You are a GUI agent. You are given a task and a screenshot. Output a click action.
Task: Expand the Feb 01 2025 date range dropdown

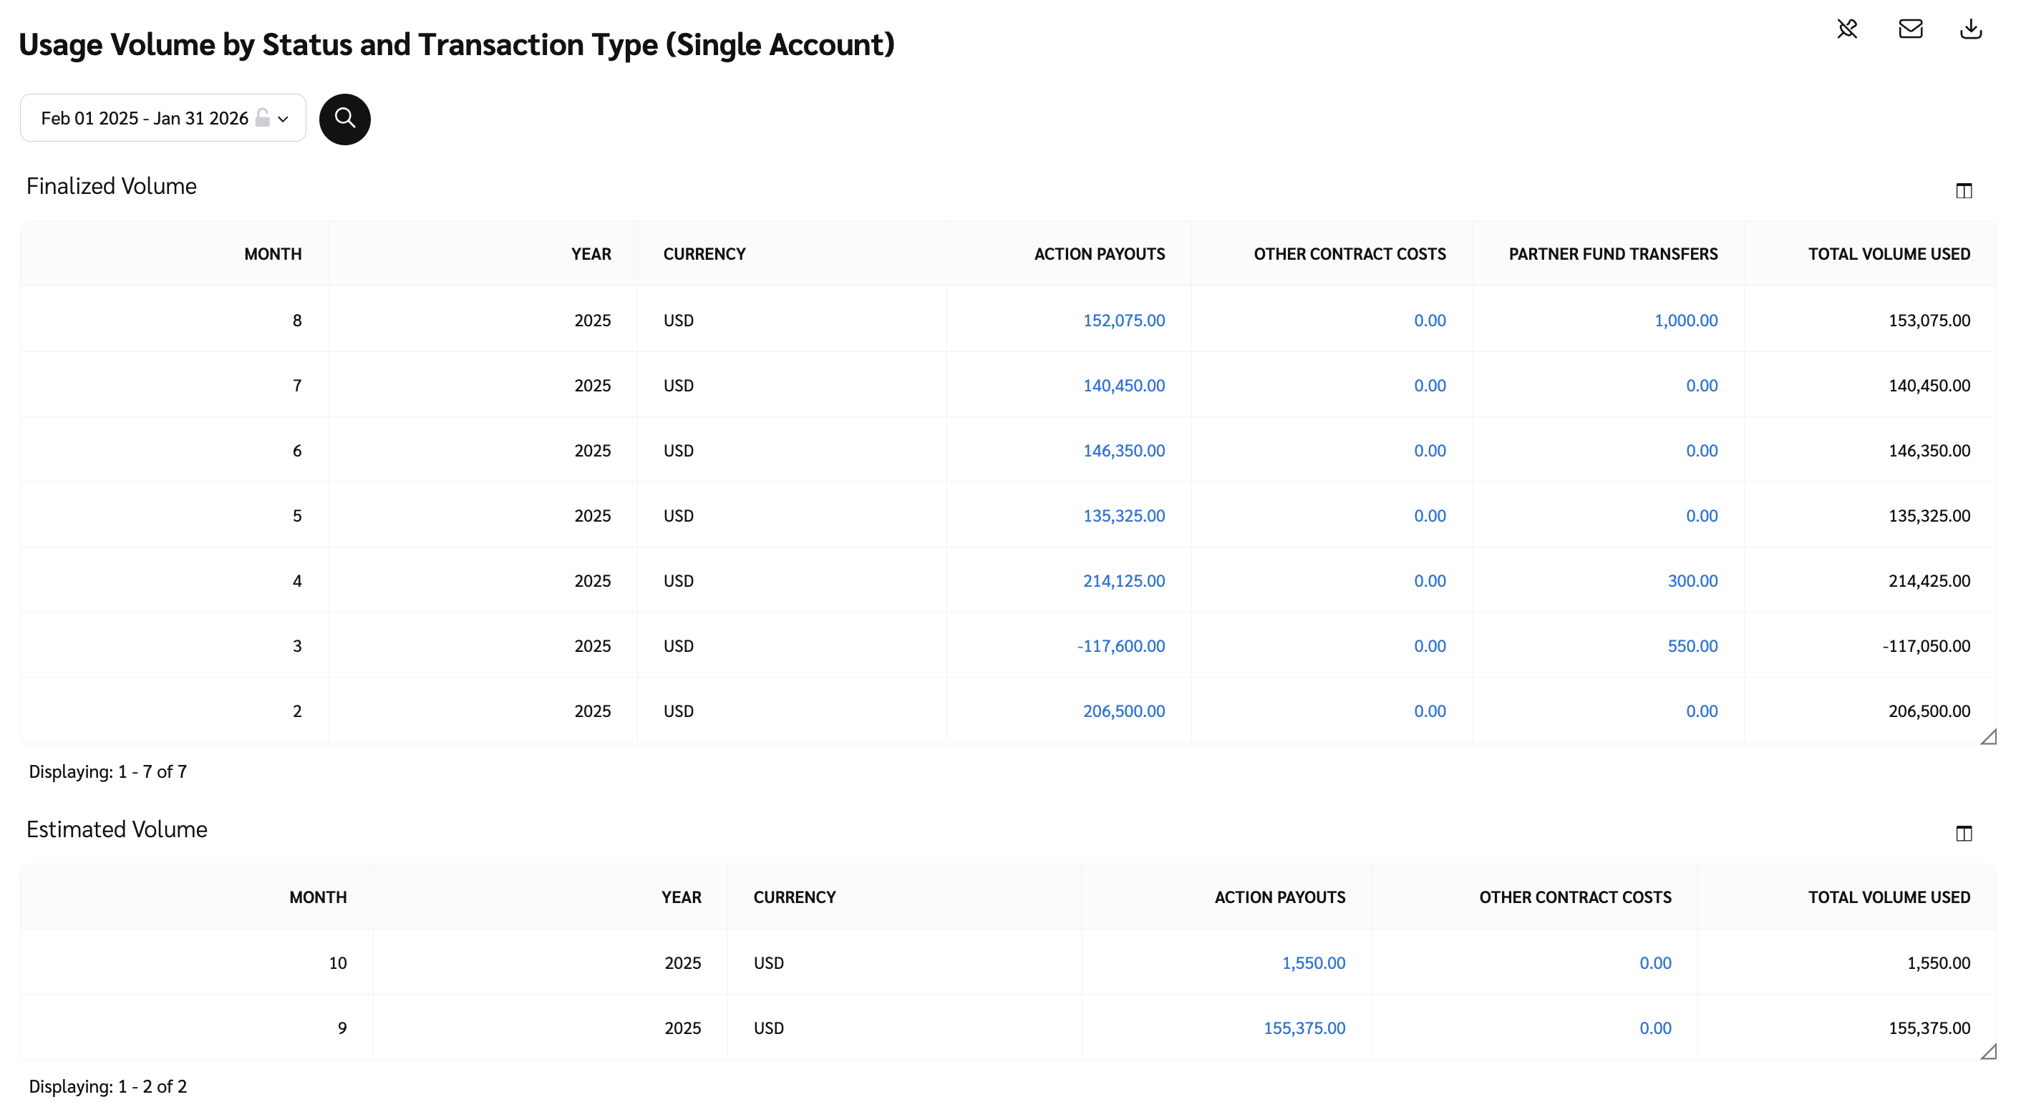coord(145,118)
